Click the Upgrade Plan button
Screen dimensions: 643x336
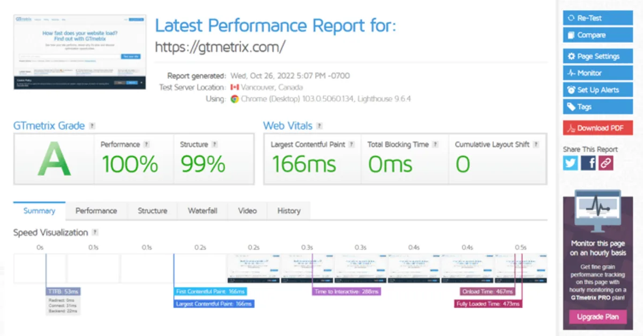597,317
